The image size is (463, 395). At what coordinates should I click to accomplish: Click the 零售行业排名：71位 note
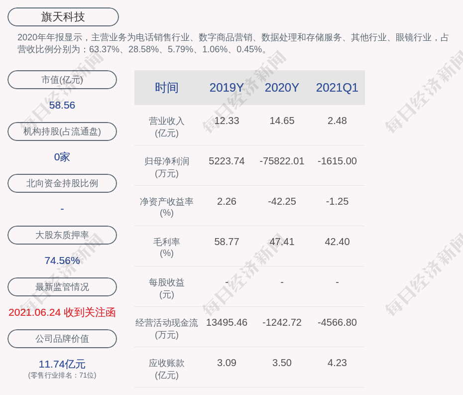pos(62,375)
